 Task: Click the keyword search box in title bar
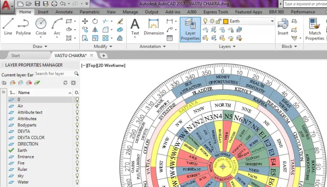pos(305,4)
